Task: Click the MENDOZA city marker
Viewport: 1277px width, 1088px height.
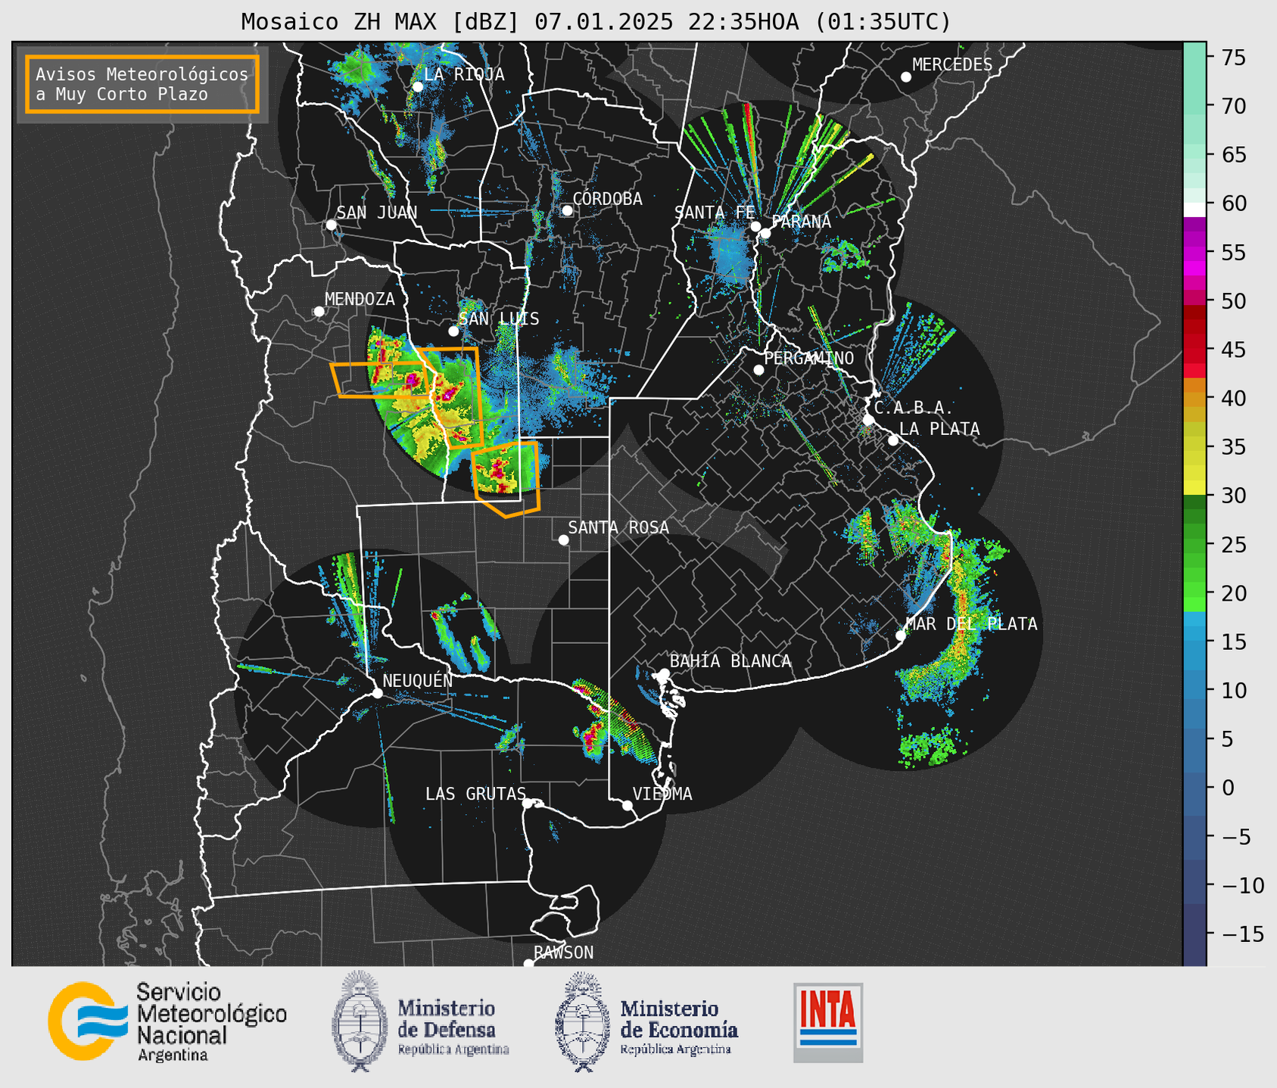Action: (319, 312)
